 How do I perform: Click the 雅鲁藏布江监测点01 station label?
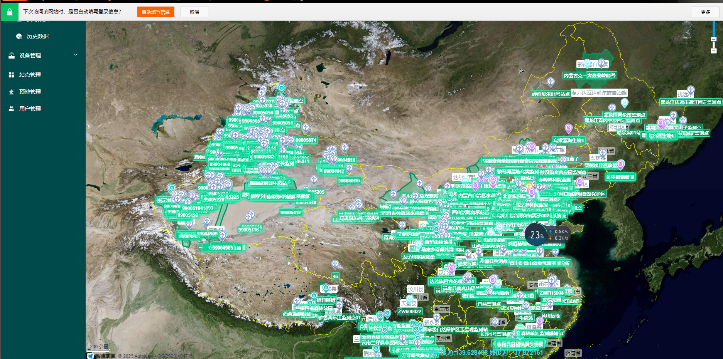[x=340, y=318]
